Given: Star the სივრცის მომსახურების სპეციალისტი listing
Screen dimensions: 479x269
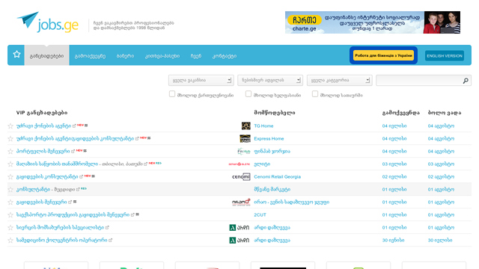Looking at the screenshot, I should pyautogui.click(x=10, y=228).
